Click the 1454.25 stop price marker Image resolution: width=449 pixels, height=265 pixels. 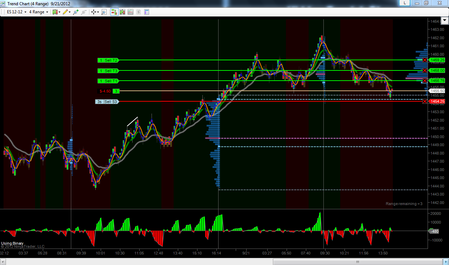[436, 101]
